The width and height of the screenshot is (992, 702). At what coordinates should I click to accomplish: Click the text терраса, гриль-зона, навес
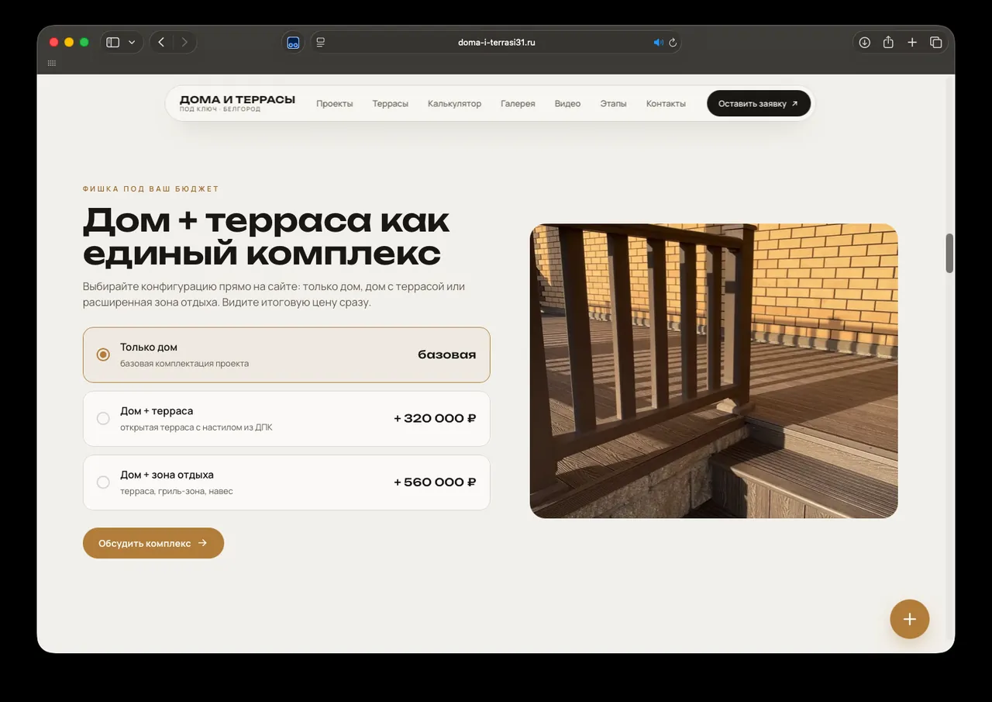(177, 491)
